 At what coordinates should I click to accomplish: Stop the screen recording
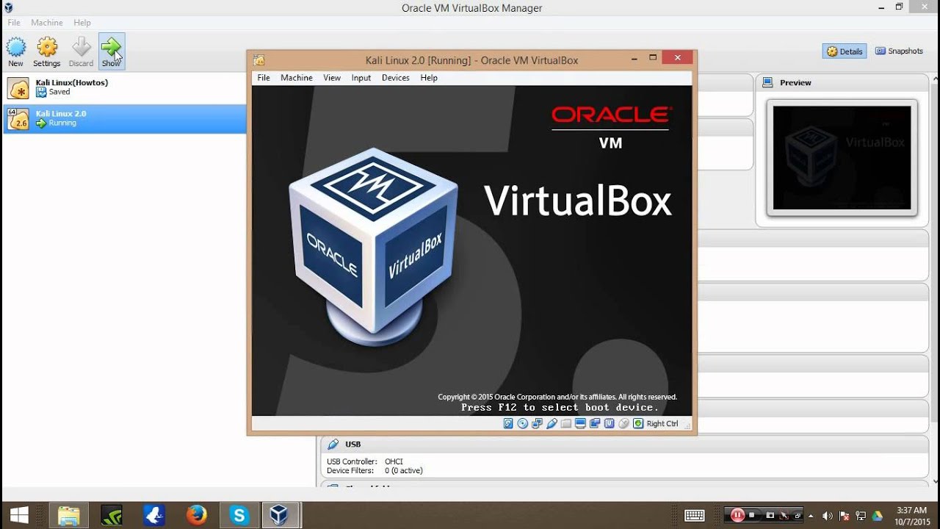[x=752, y=515]
